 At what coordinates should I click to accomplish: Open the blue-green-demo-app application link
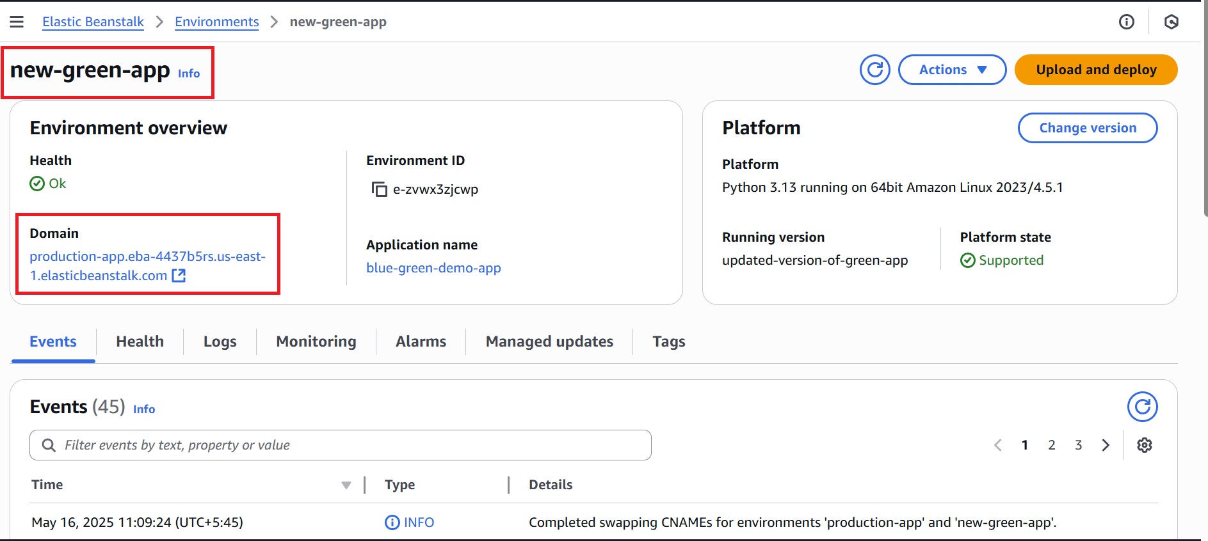point(433,268)
